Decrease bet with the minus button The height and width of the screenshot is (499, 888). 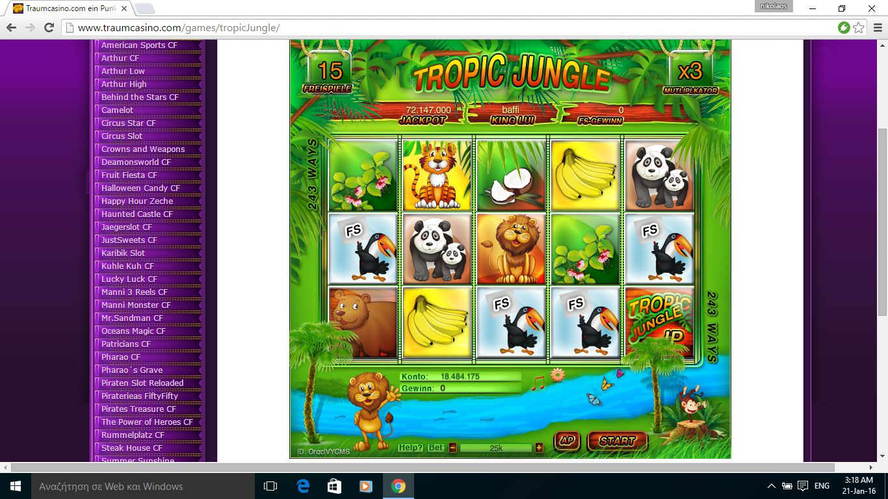[452, 448]
